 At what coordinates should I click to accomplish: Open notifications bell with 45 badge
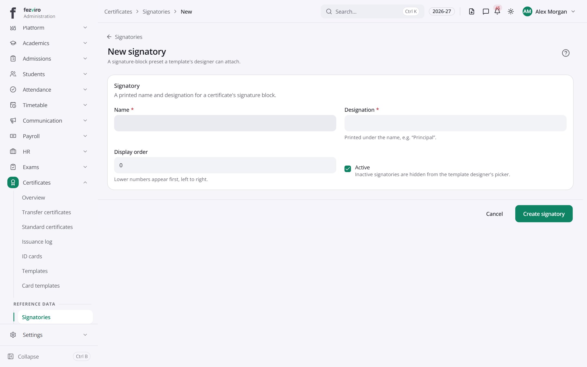click(497, 11)
